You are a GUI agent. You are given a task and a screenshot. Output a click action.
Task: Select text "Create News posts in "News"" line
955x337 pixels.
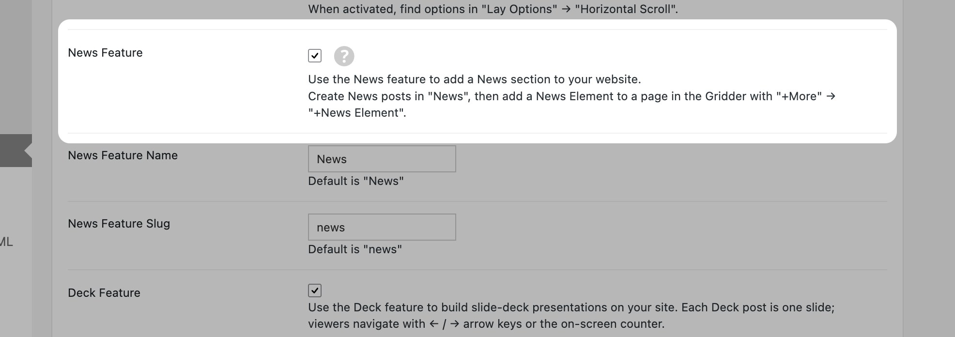572,96
